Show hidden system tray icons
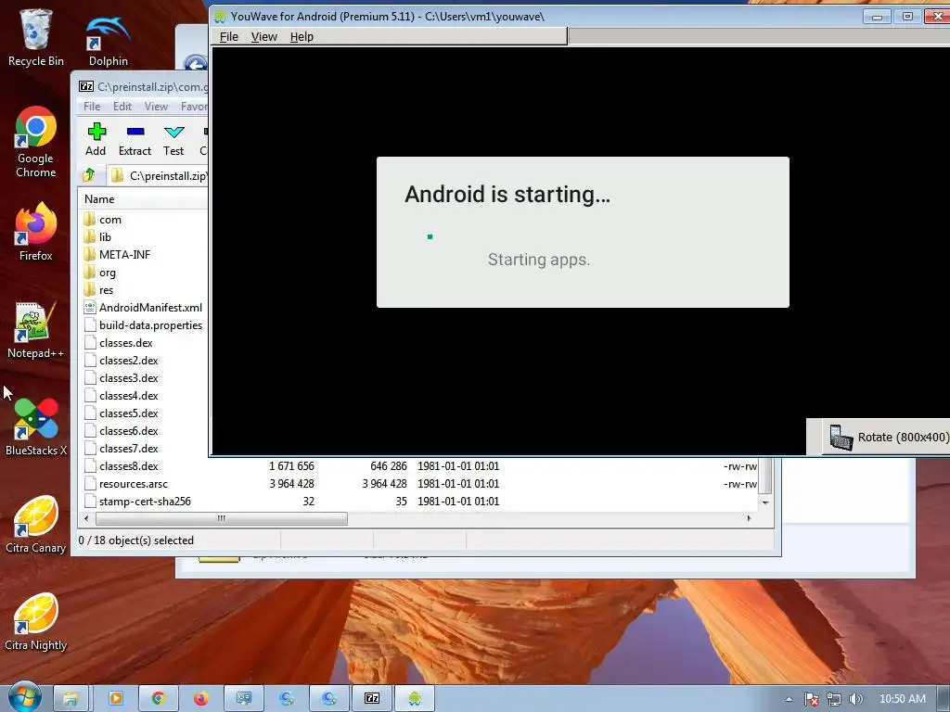This screenshot has width=950, height=712. pyautogui.click(x=789, y=699)
